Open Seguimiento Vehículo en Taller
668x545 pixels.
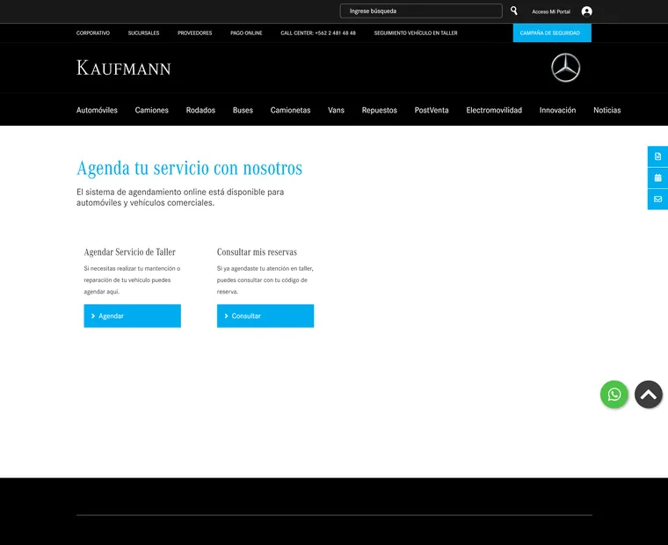(x=416, y=33)
